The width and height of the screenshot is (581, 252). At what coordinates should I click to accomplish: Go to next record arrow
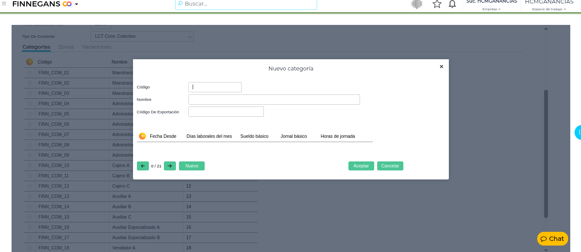[x=170, y=166]
